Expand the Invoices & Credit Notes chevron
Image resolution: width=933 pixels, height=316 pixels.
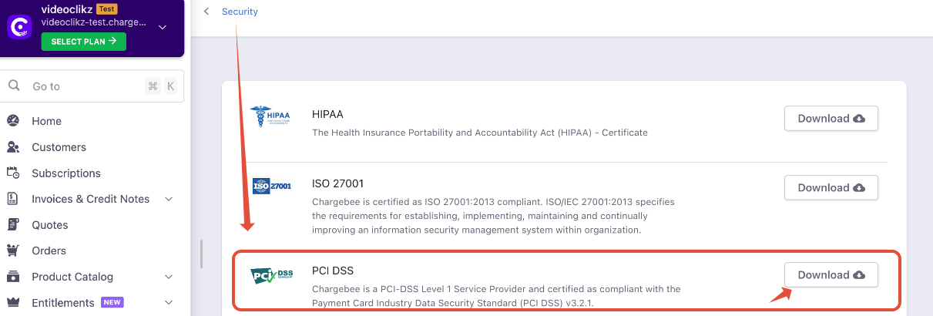click(x=169, y=199)
